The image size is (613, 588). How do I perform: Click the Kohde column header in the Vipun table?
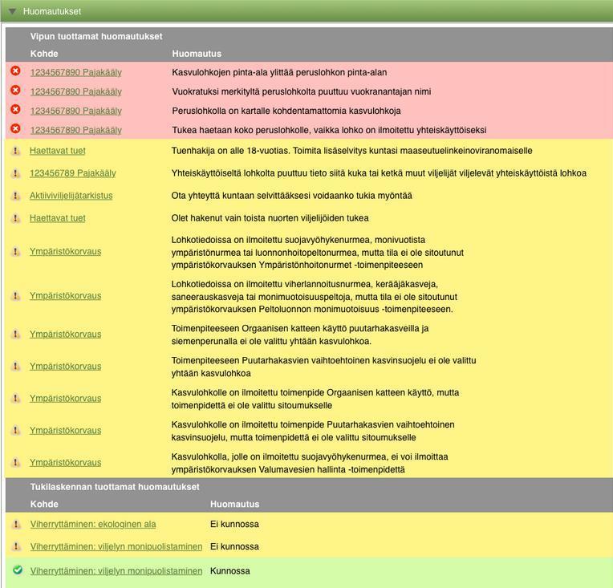(x=44, y=54)
